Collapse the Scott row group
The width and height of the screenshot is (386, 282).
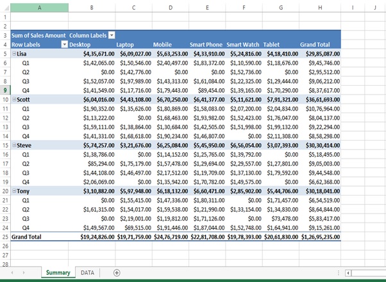click(x=14, y=100)
